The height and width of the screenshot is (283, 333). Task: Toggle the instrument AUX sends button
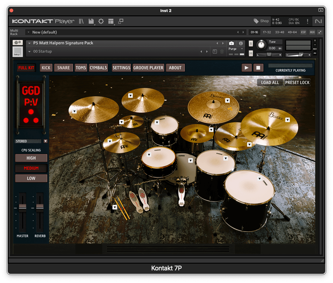[315, 49]
